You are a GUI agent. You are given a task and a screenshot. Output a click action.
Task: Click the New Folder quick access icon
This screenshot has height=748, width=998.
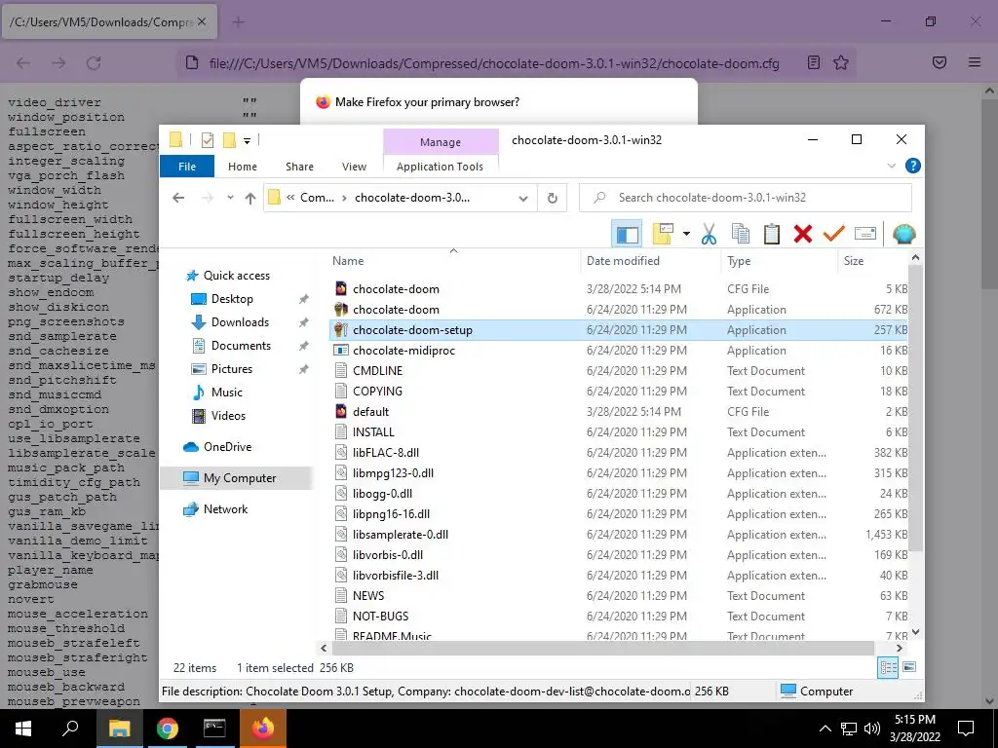point(229,140)
